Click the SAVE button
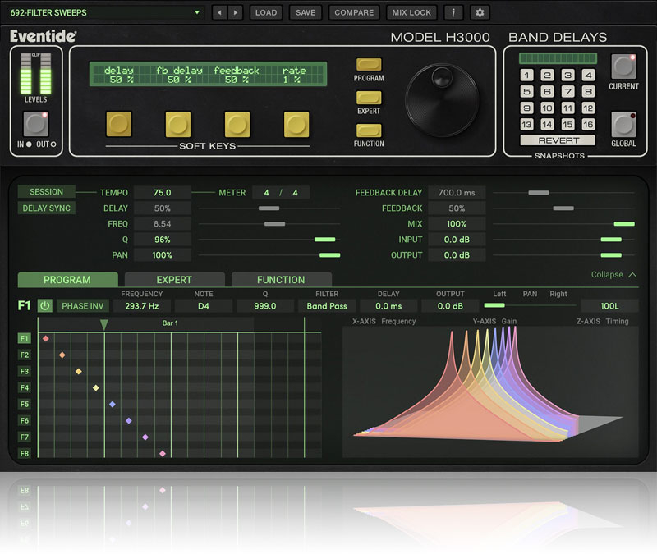This screenshot has height=554, width=657. tap(306, 12)
